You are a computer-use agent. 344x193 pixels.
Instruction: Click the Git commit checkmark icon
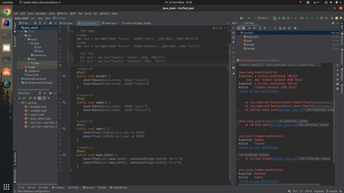tap(312, 18)
